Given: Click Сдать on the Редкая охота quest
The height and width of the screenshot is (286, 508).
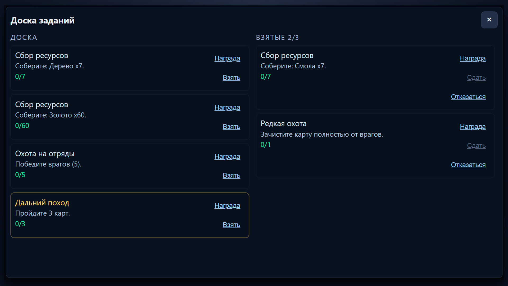Looking at the screenshot, I should (x=476, y=146).
